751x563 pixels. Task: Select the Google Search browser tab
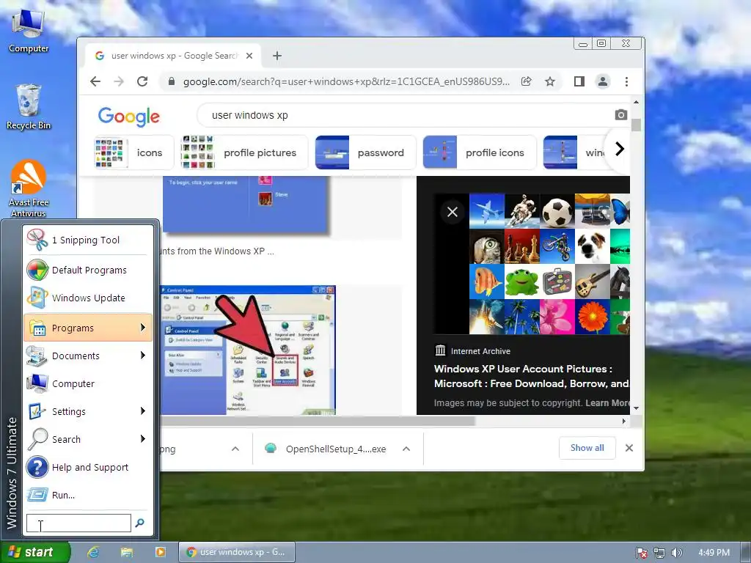173,56
